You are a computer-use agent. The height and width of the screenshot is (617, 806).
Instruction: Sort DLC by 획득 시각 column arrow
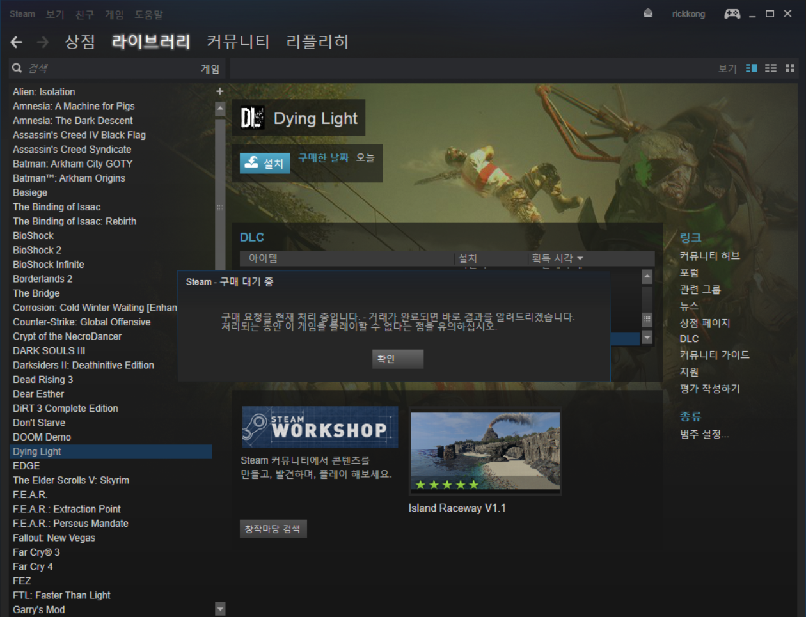coord(580,258)
